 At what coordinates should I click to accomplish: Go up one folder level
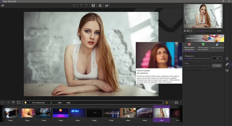point(13,102)
